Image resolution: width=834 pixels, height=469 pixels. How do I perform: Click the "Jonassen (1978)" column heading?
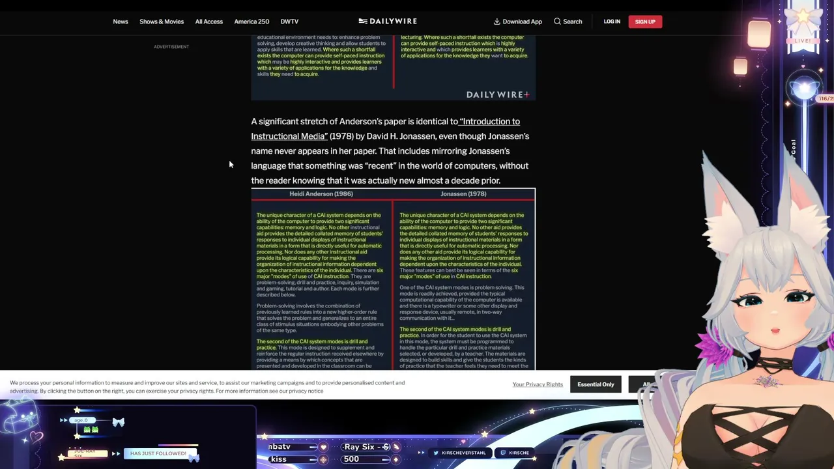click(463, 193)
